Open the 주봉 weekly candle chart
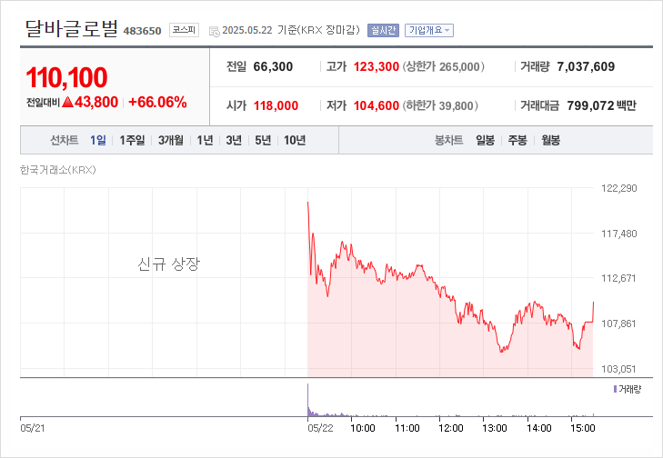 tap(517, 140)
